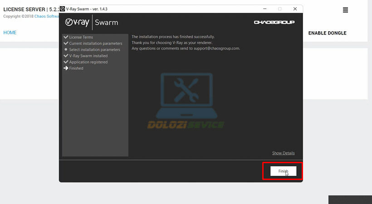Screen dimensions: 372x204
Task: Select the License Terms step checkmark
Action: tap(66, 37)
